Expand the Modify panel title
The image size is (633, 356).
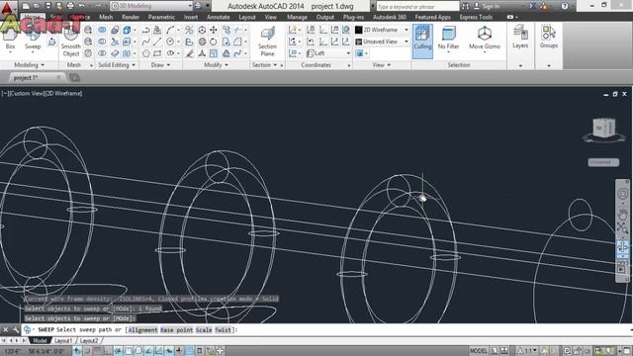217,65
